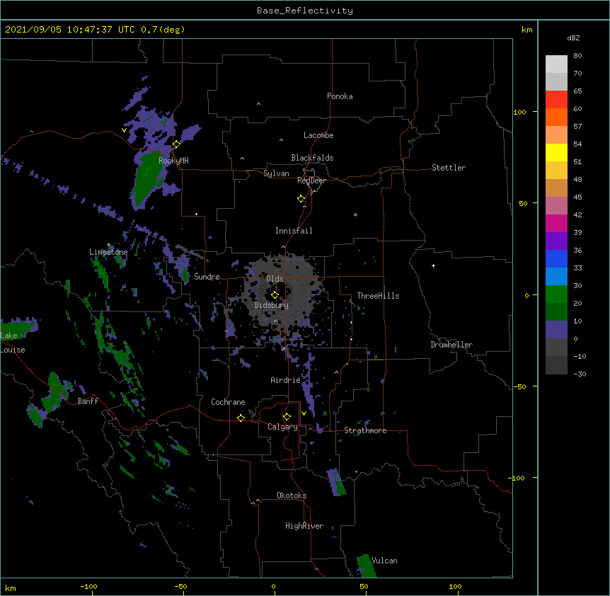The width and height of the screenshot is (610, 596).
Task: Click the dBZ legend heading
Action: click(x=573, y=38)
